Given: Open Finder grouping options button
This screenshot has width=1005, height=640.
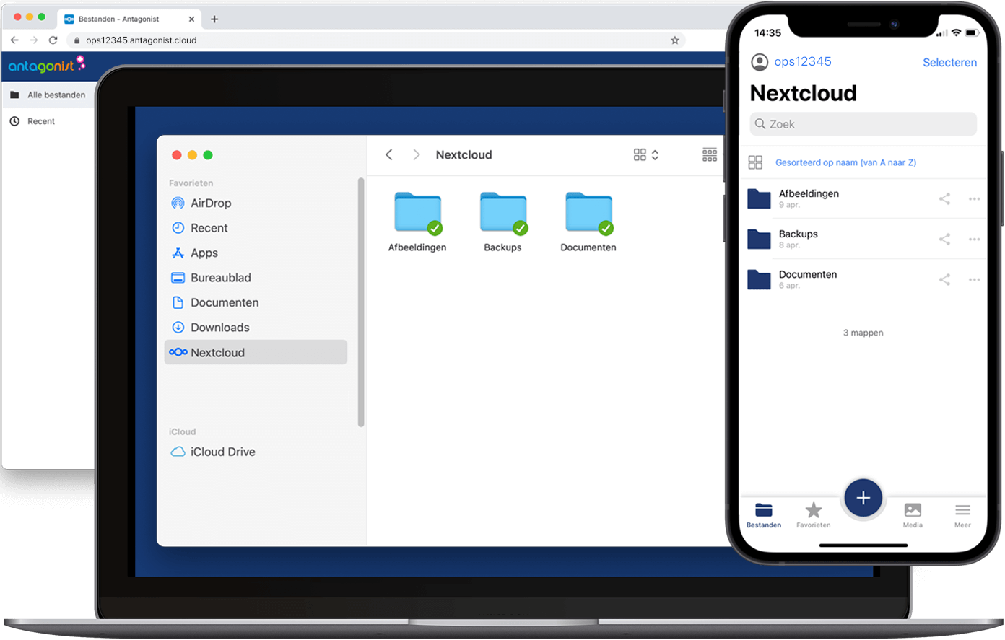Looking at the screenshot, I should click(x=710, y=155).
